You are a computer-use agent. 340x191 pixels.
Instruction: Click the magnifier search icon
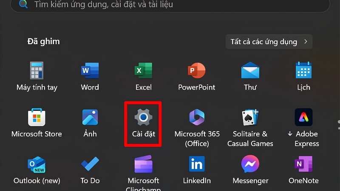(x=23, y=4)
